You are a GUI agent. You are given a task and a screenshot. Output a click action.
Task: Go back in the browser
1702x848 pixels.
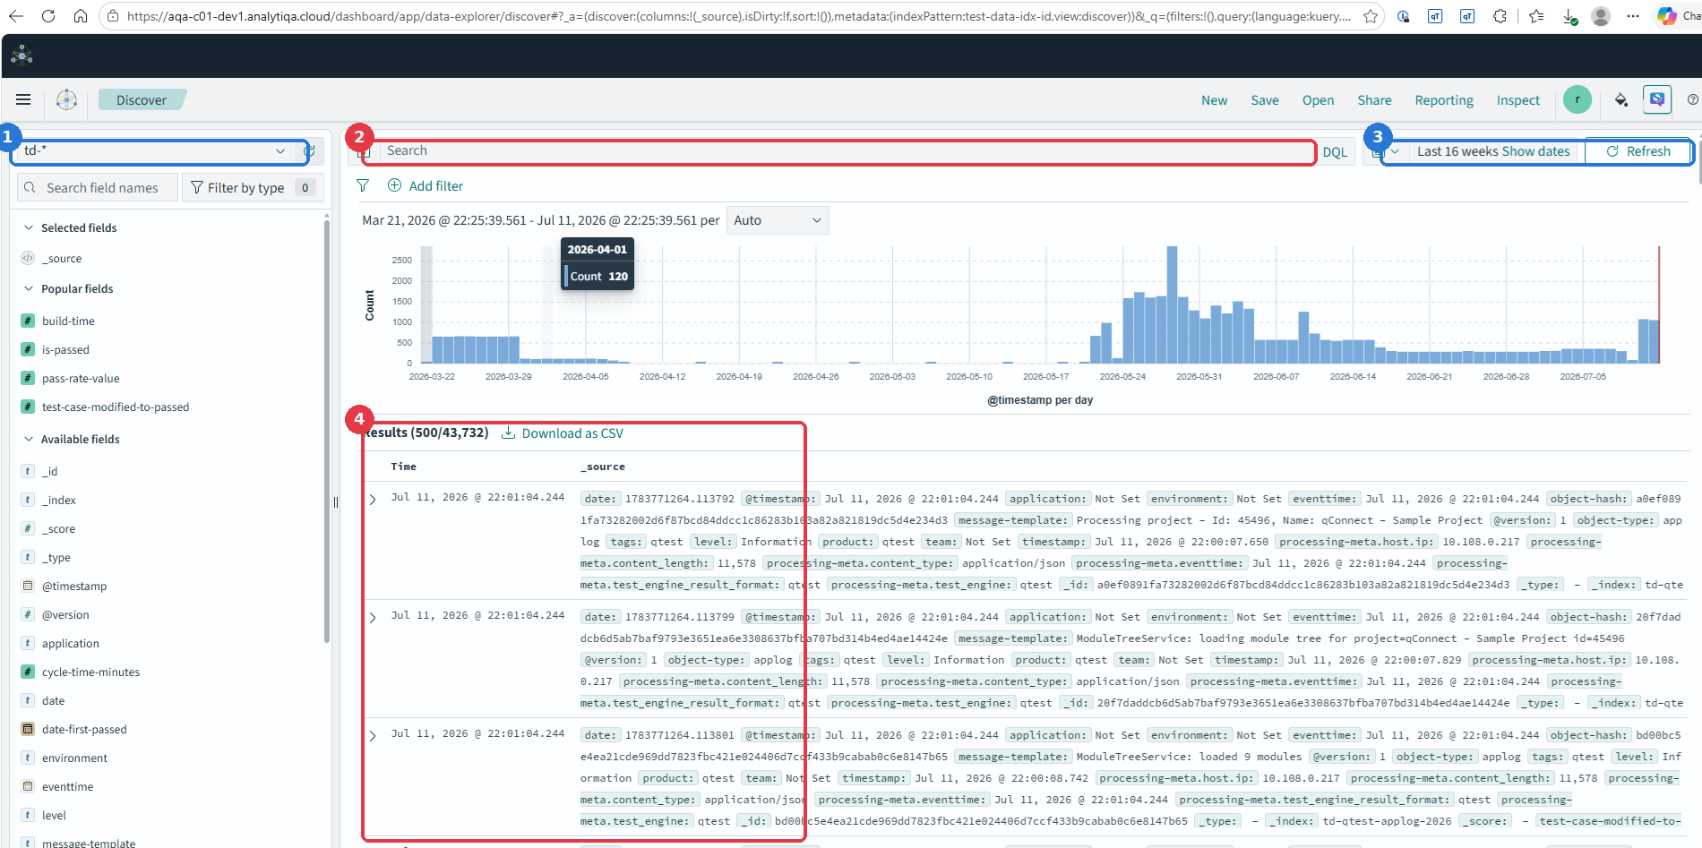15,16
